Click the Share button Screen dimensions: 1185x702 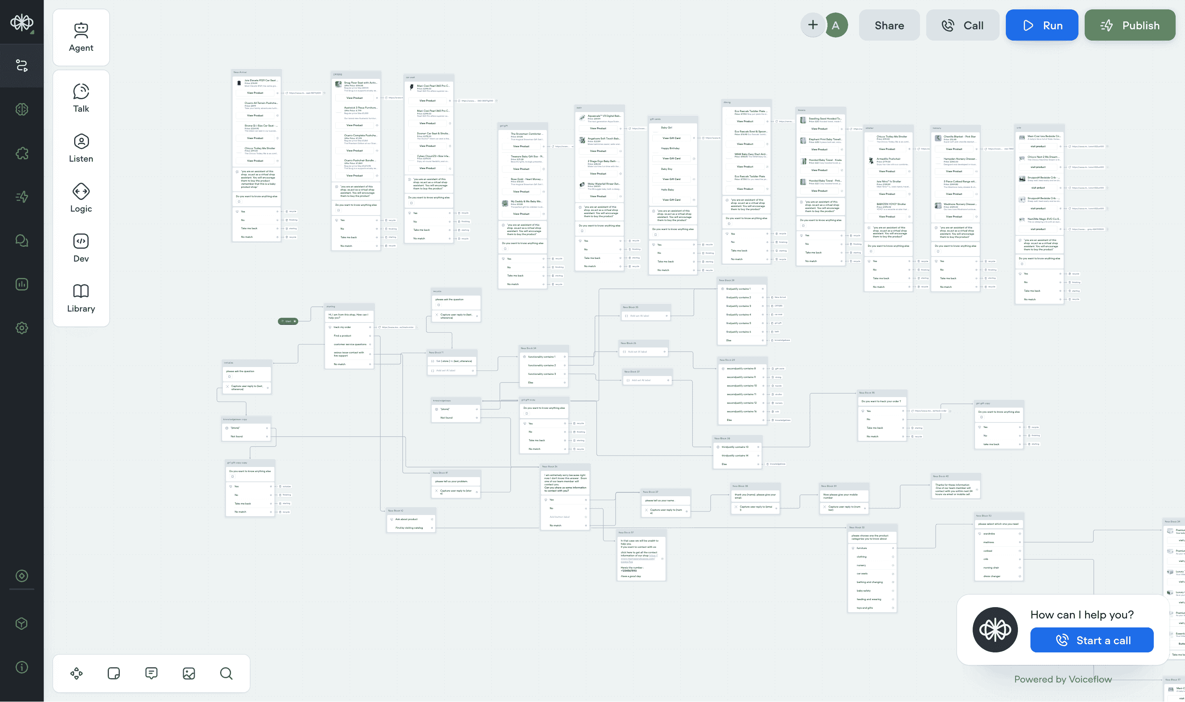pyautogui.click(x=889, y=25)
